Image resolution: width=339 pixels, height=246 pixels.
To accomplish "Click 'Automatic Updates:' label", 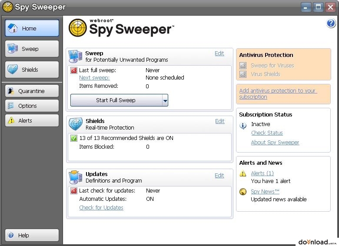I will pos(103,199).
